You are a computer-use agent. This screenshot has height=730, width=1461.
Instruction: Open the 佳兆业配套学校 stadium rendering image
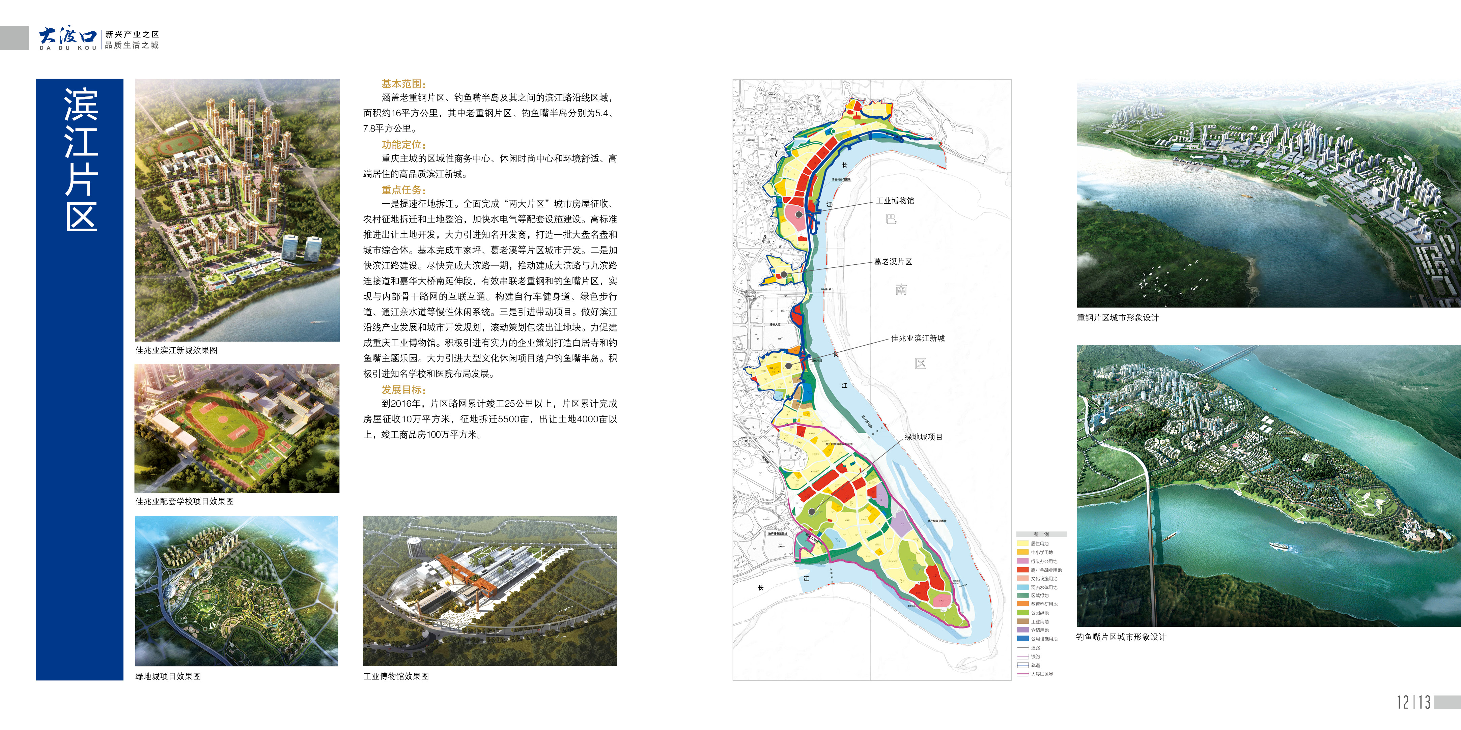tap(237, 429)
